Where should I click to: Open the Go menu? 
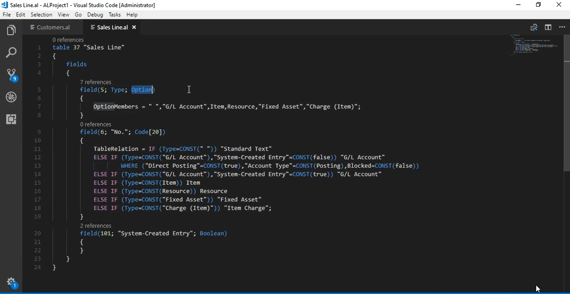point(78,15)
